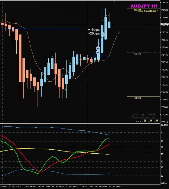Click the chart shift triangle marker at top
The image size is (169, 189).
(114, 1)
